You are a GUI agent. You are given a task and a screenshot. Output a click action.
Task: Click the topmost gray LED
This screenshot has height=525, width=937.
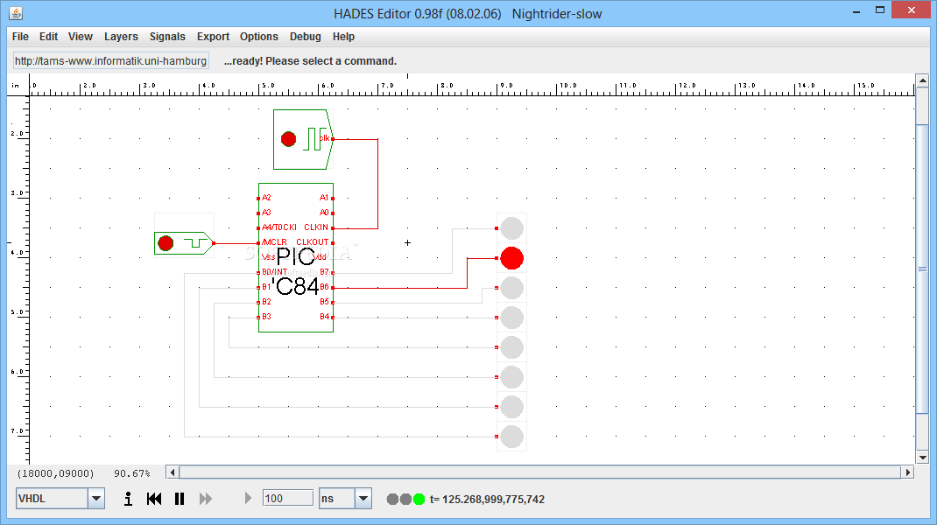click(x=511, y=228)
